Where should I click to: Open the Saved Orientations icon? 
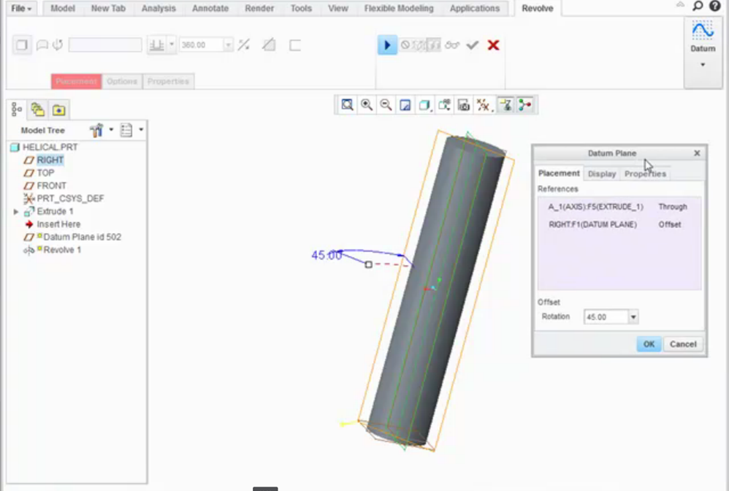pos(444,105)
